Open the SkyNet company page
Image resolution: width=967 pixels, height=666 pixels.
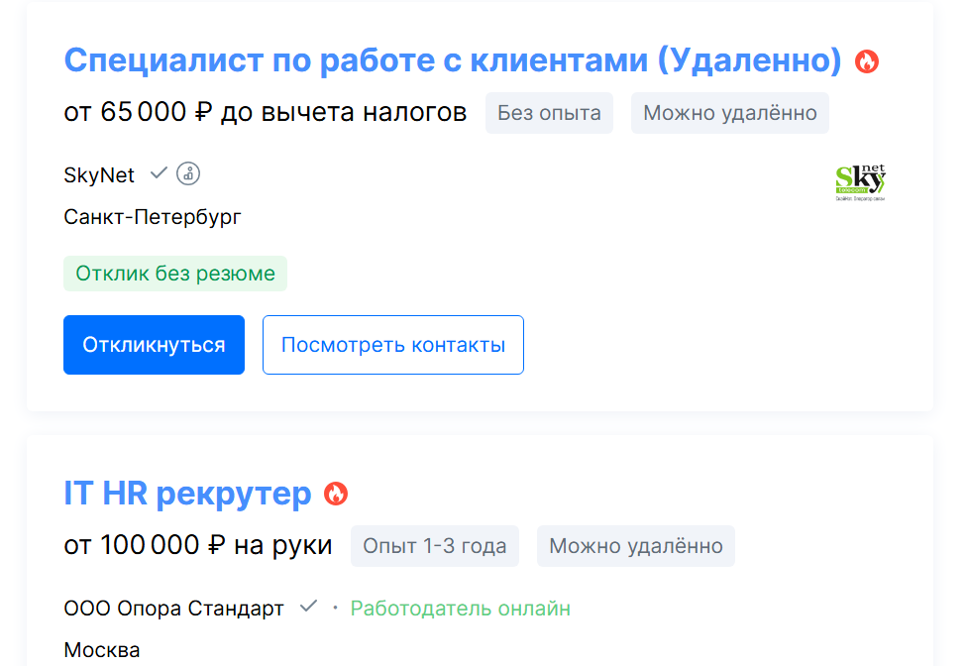click(x=98, y=174)
